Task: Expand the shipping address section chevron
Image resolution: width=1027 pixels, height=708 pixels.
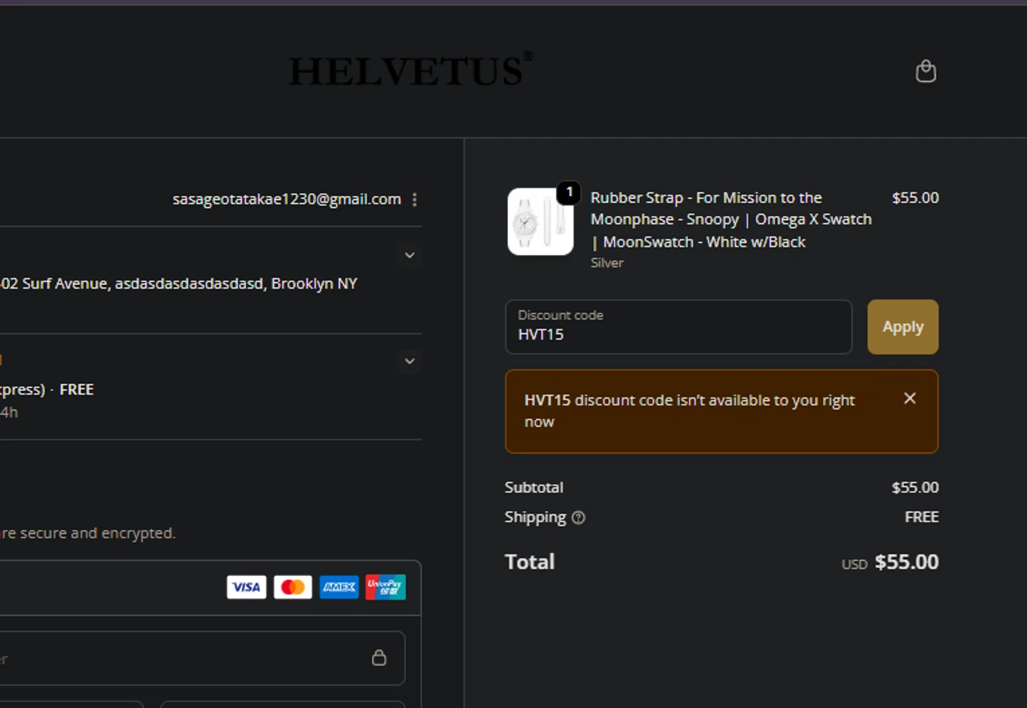Action: (409, 255)
